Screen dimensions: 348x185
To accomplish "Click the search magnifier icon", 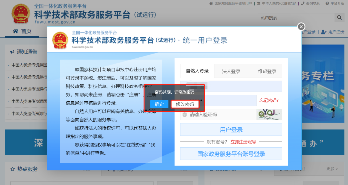I will (339, 18).
